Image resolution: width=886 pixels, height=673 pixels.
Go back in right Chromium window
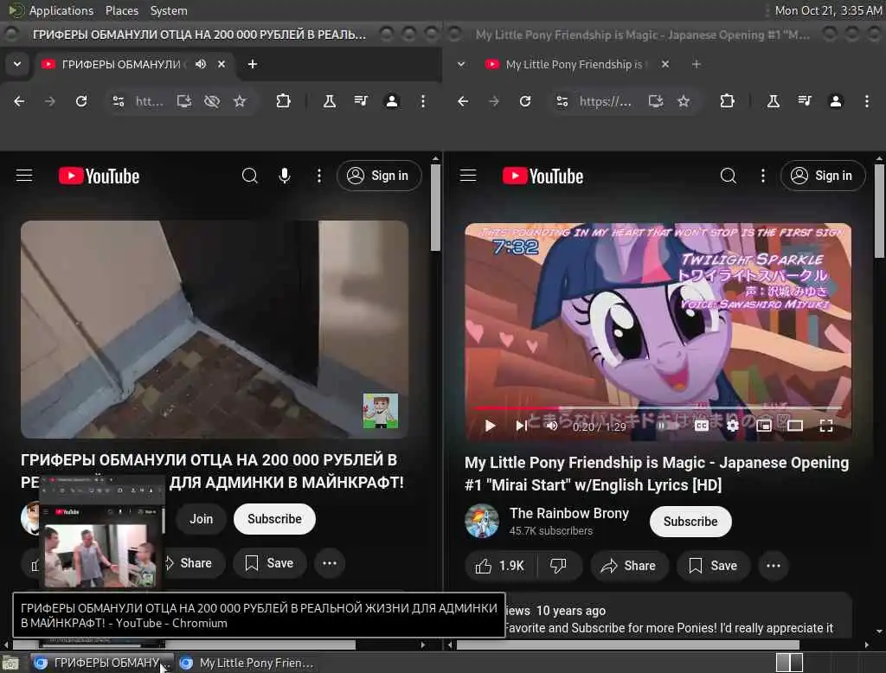(x=463, y=101)
